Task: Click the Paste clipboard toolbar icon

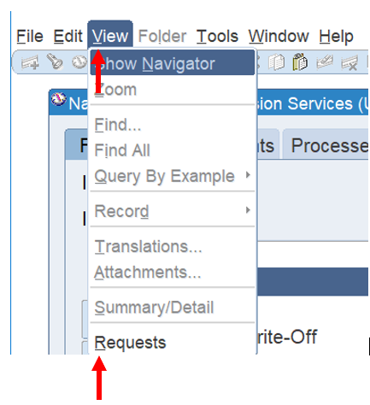Action: pyautogui.click(x=300, y=62)
